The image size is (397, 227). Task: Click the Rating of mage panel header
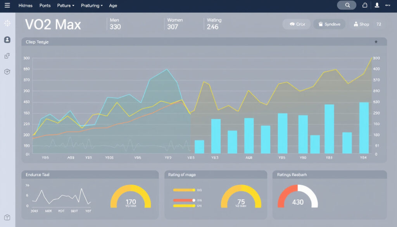tap(216, 175)
